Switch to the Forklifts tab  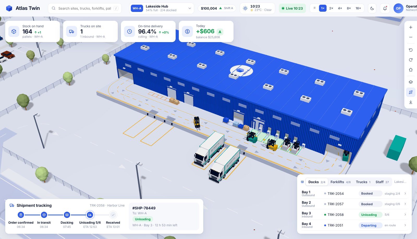340,182
